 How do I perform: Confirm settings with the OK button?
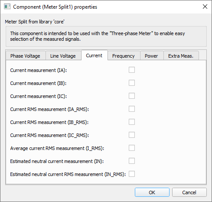tap(152, 192)
